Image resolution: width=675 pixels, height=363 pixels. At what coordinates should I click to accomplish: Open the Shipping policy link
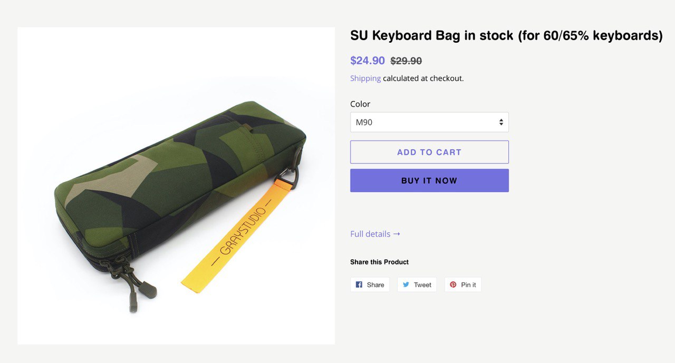pos(365,79)
